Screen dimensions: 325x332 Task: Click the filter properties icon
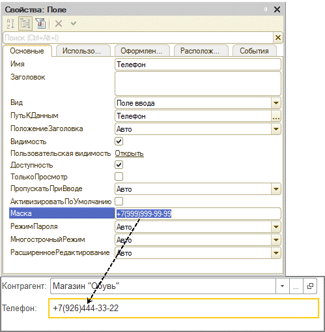pyautogui.click(x=40, y=23)
